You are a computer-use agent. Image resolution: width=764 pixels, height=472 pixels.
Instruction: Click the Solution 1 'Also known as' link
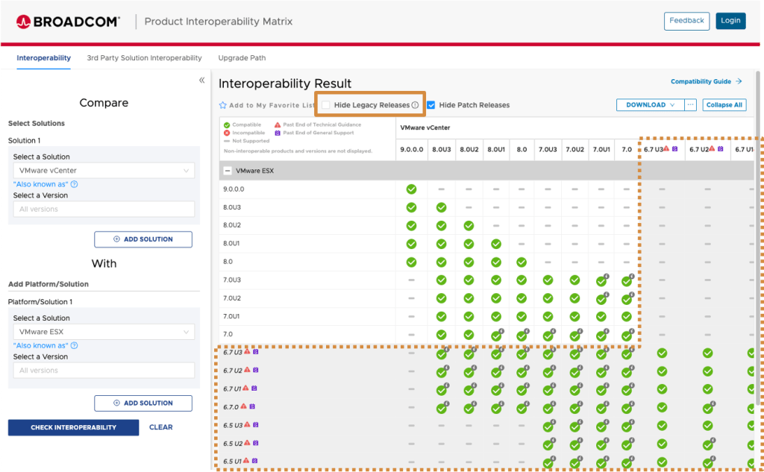click(x=41, y=185)
